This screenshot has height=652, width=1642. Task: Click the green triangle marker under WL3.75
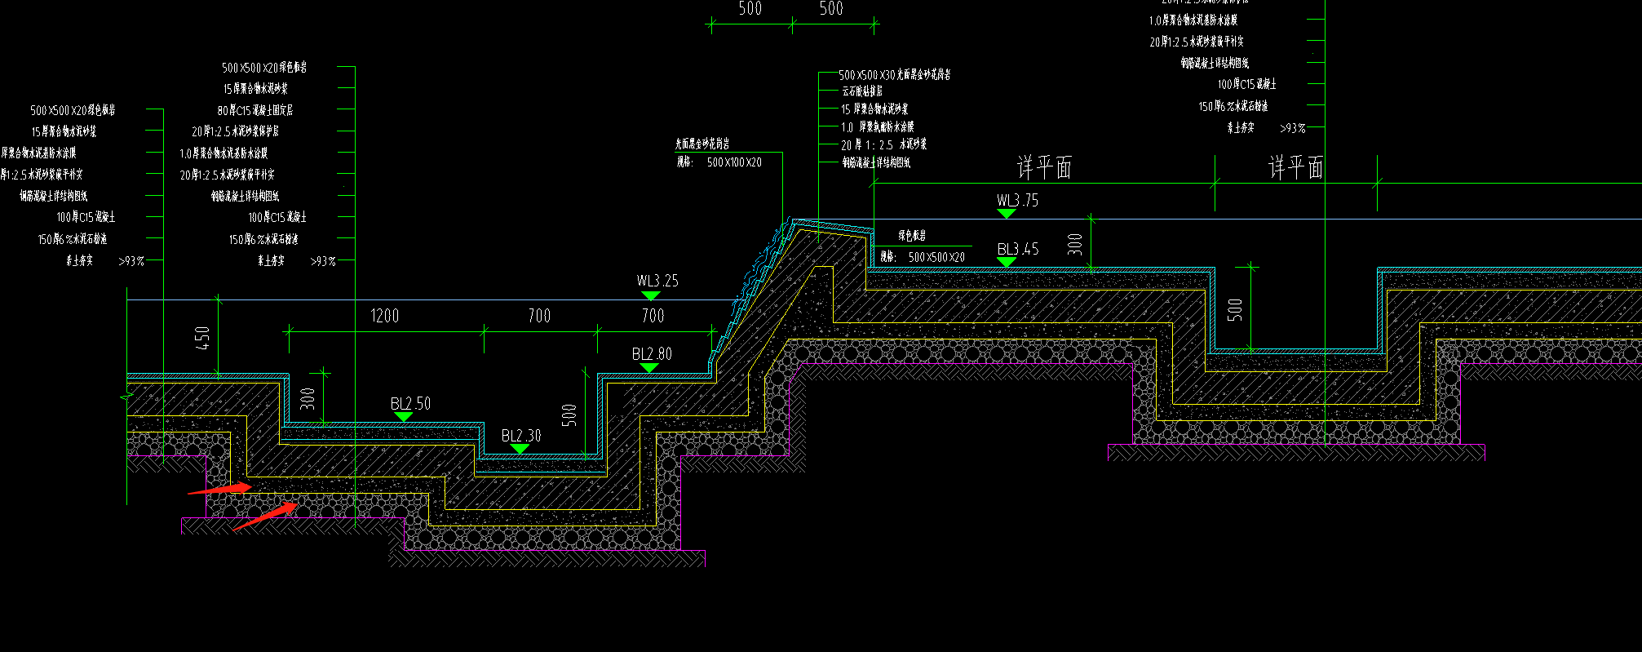(x=1007, y=214)
